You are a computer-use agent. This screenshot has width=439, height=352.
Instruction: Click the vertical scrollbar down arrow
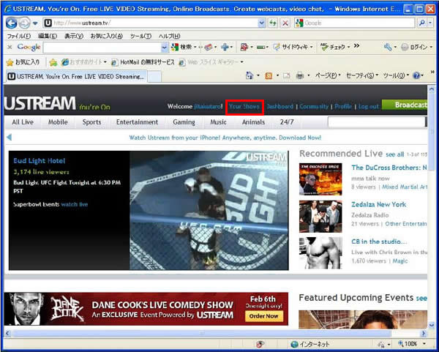coord(431,325)
